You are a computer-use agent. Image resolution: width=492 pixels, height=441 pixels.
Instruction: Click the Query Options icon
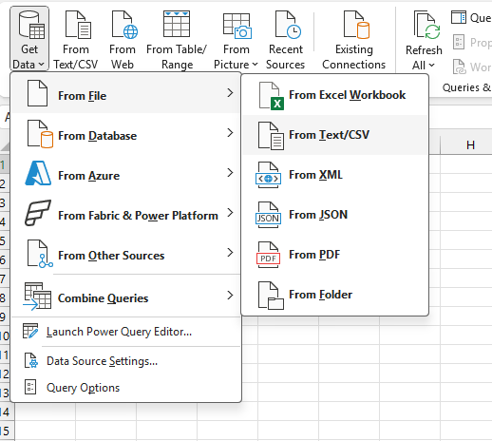[x=30, y=387]
